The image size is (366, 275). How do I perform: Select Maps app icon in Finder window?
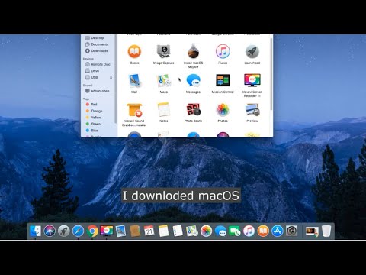pyautogui.click(x=163, y=81)
